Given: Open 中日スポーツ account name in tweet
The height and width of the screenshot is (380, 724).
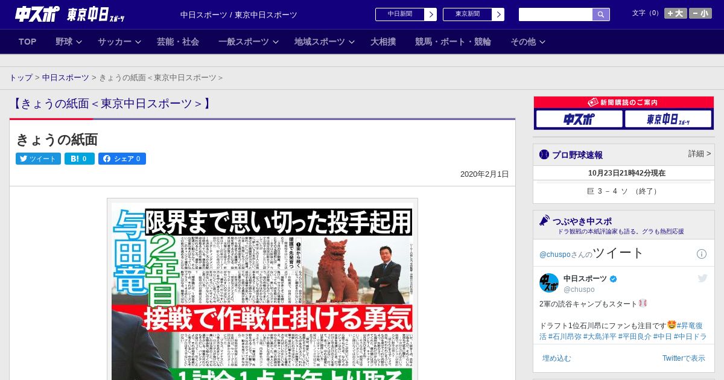Looking at the screenshot, I should tap(586, 279).
